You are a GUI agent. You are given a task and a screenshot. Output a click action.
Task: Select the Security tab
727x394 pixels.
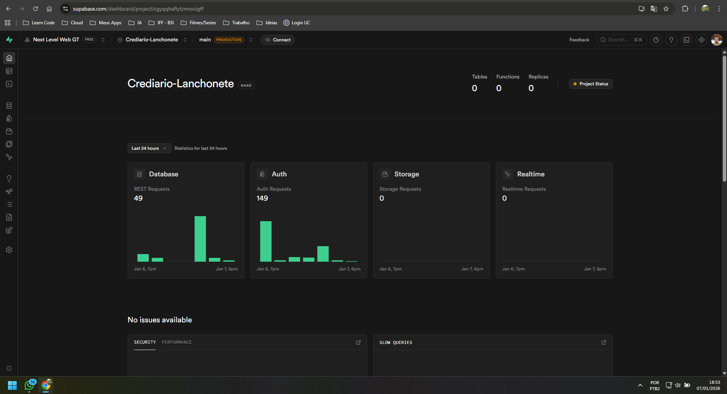click(x=145, y=342)
